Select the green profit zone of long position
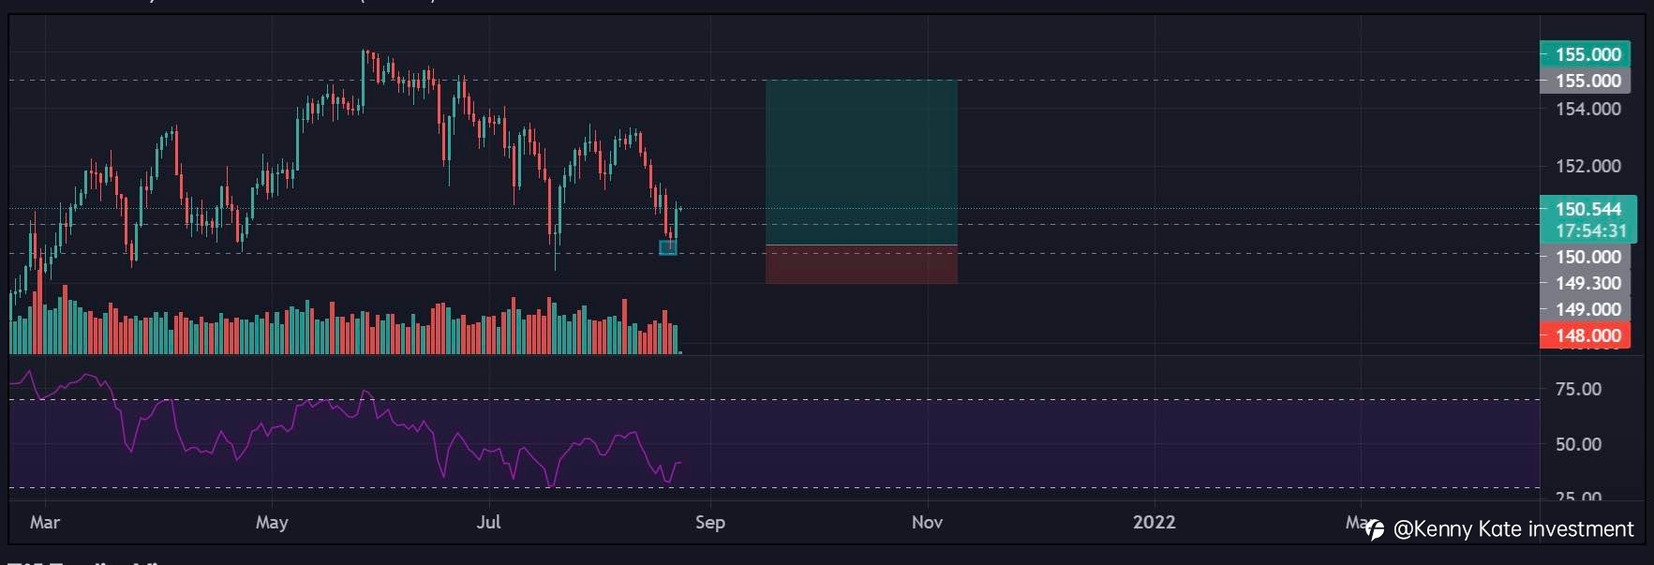The width and height of the screenshot is (1654, 565). click(x=861, y=163)
